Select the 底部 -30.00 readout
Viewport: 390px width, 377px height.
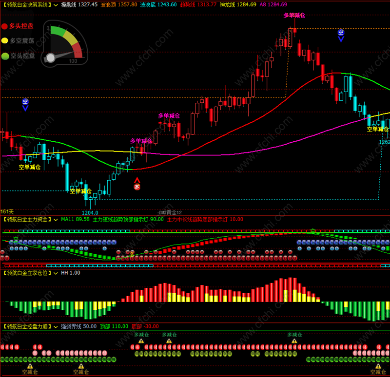tap(145, 326)
